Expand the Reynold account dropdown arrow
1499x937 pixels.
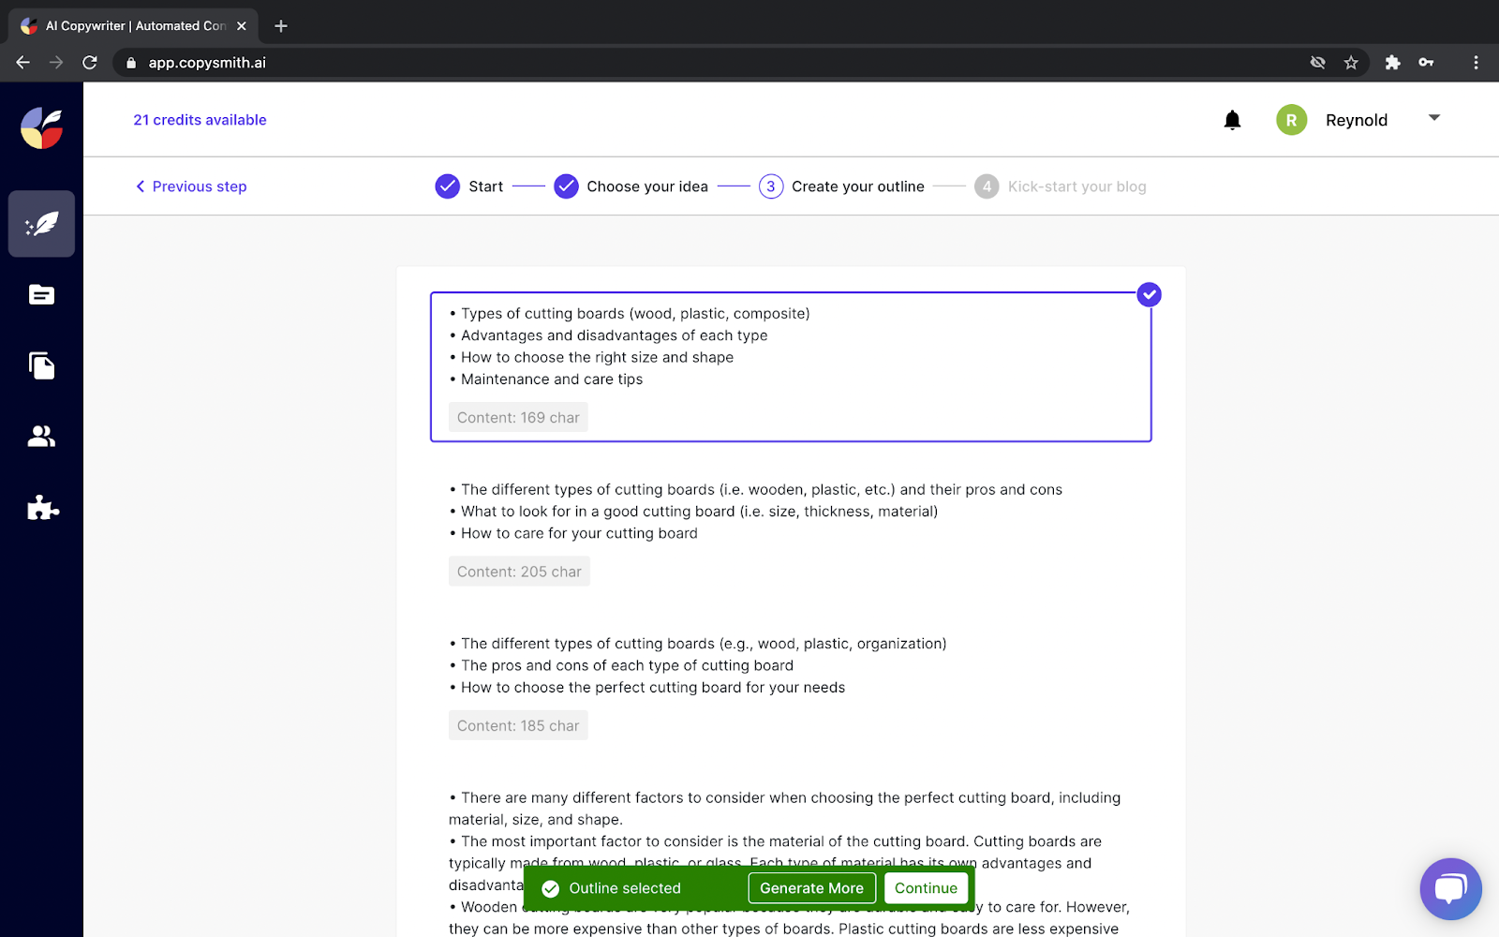(1433, 118)
